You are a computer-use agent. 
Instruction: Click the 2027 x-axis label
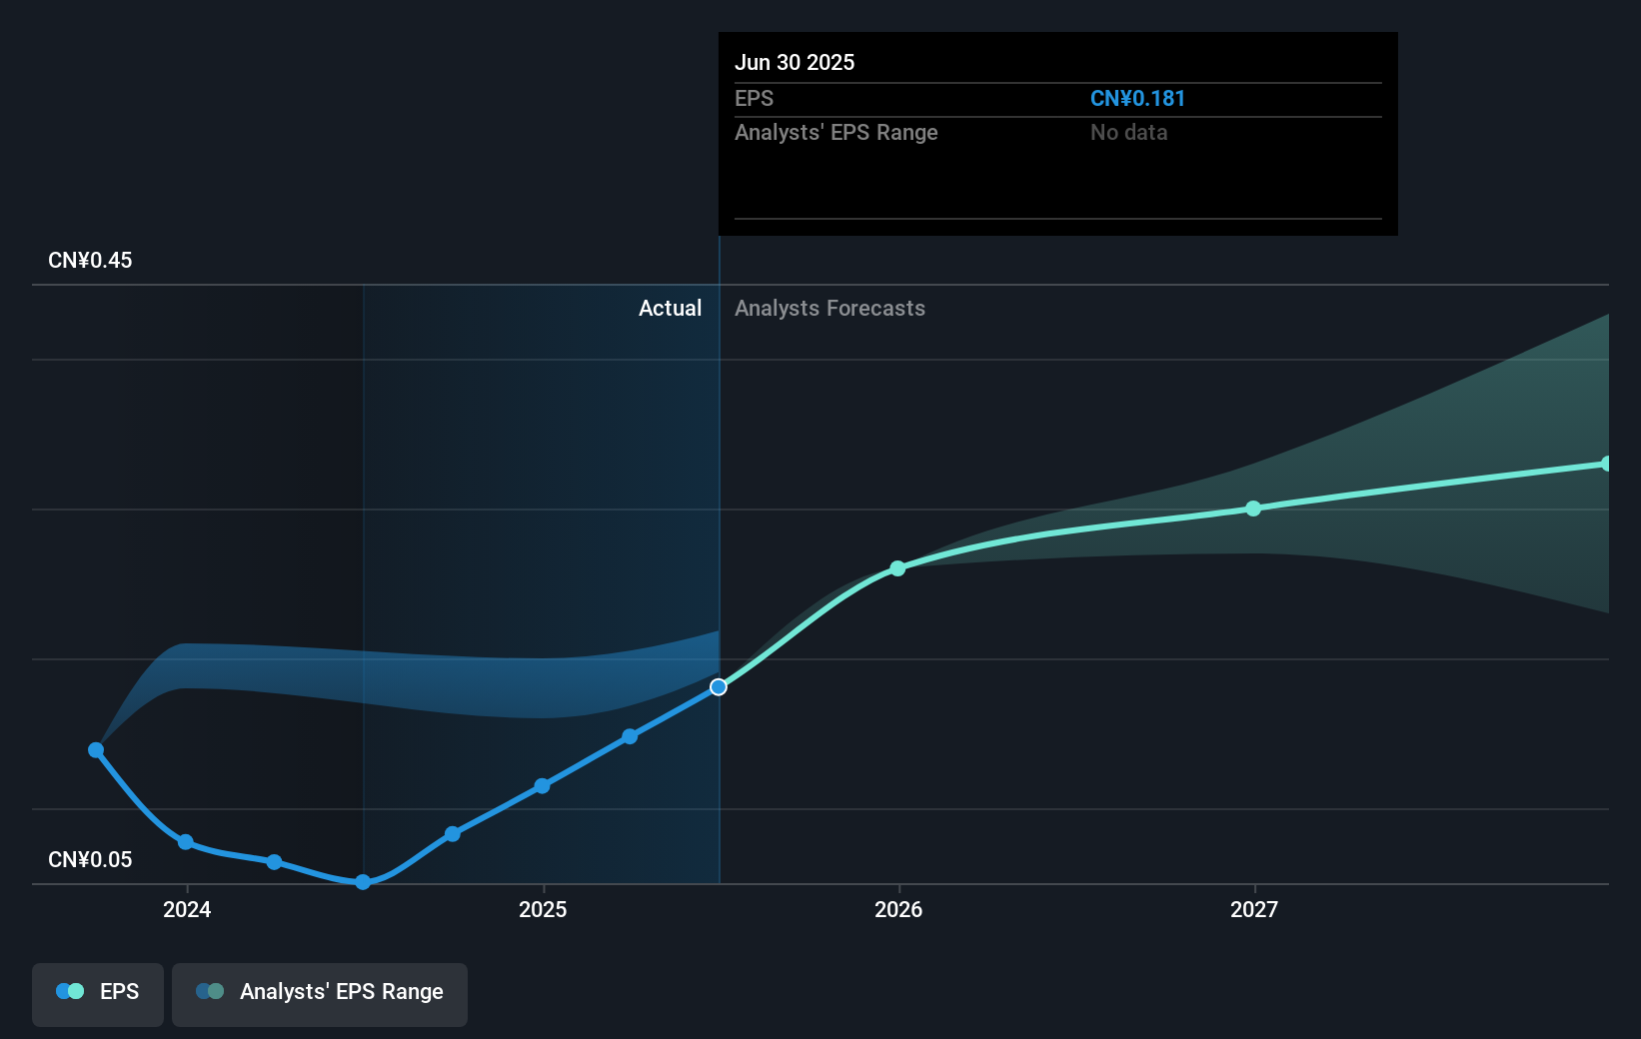click(1254, 909)
